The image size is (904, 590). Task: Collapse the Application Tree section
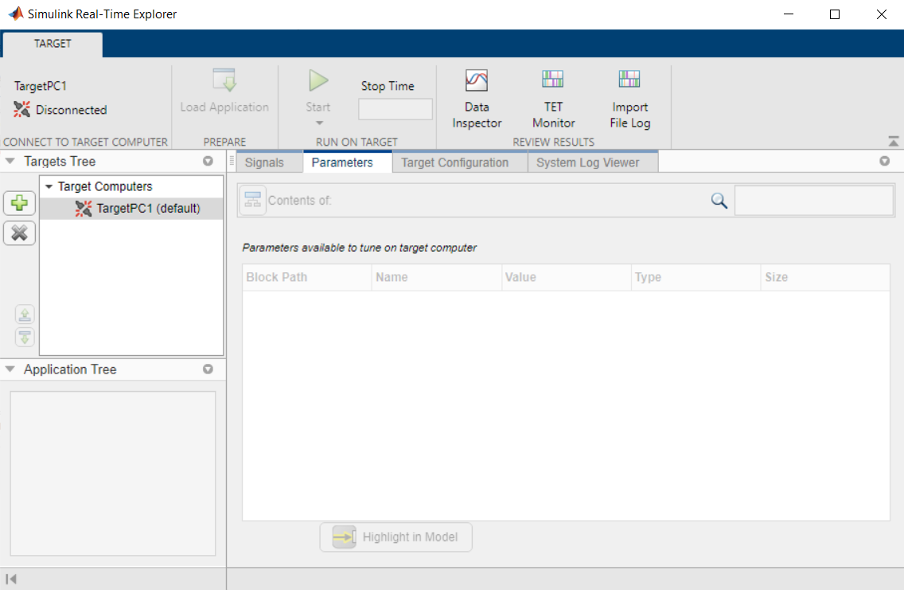[8, 369]
